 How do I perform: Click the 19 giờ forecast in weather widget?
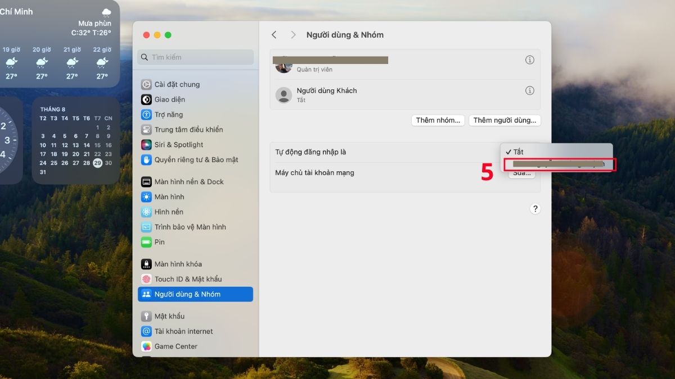click(x=11, y=62)
